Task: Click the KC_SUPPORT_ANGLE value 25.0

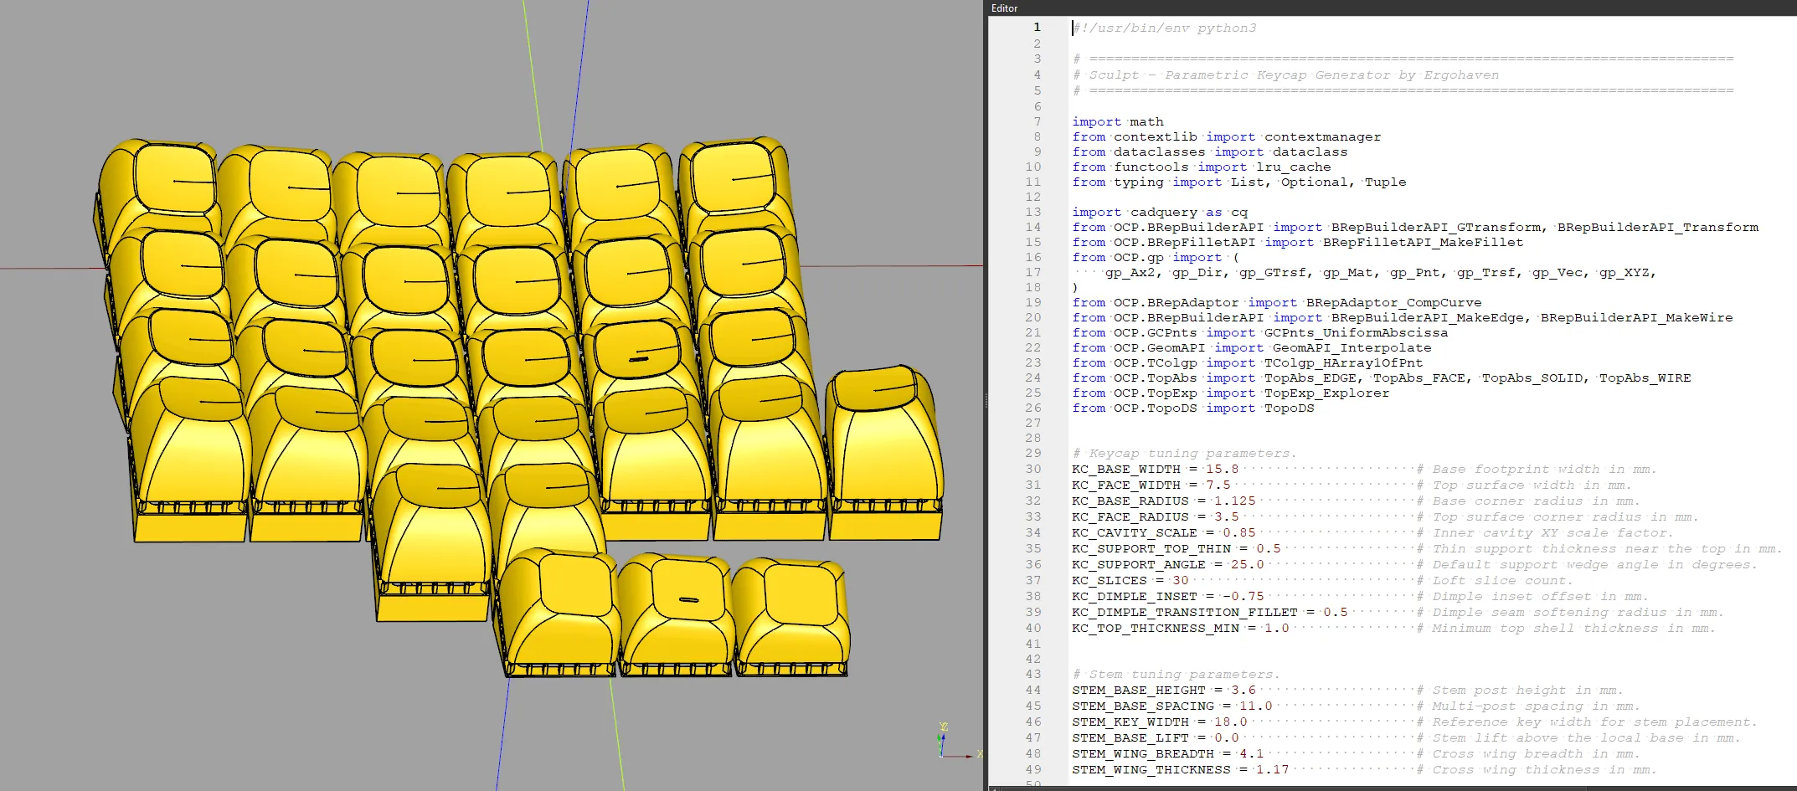Action: (x=1247, y=565)
